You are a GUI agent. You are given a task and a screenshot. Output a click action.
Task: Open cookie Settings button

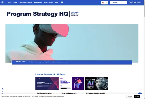pos(130,96)
